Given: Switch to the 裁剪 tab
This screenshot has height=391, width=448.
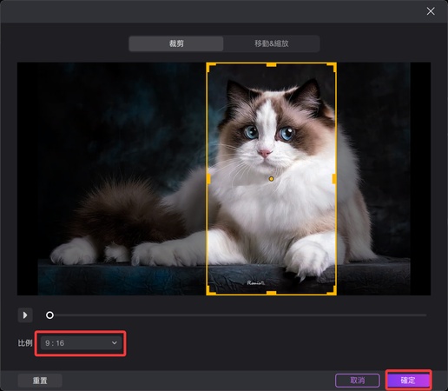Looking at the screenshot, I should coord(176,43).
